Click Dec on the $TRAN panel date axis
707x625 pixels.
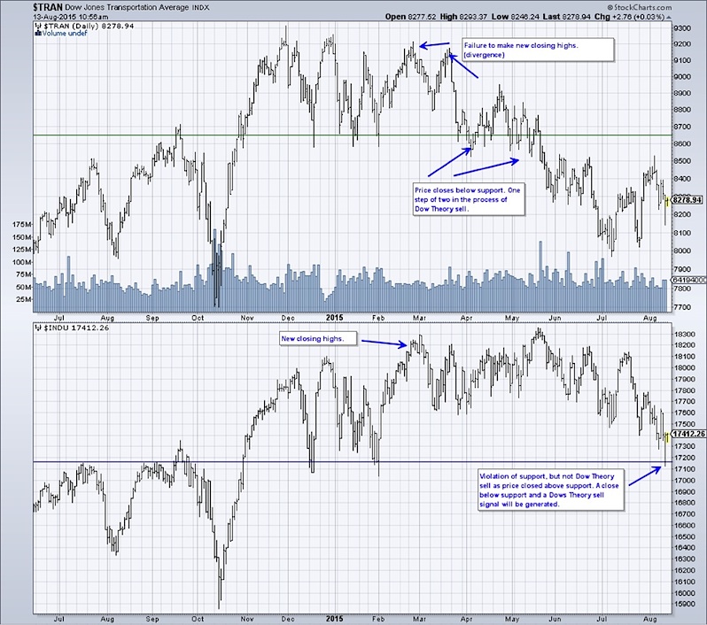288,318
